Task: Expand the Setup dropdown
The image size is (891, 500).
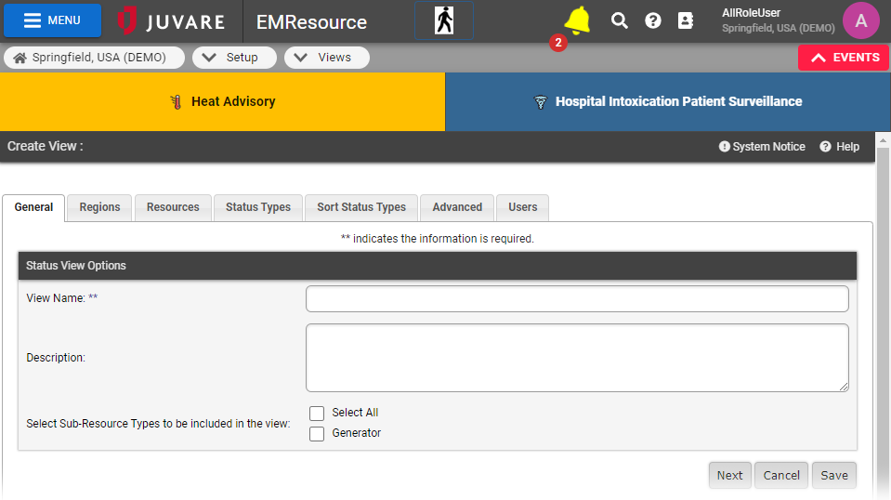Action: click(x=234, y=58)
